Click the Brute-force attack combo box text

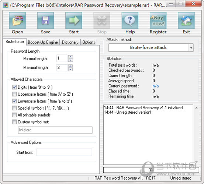point(148,47)
